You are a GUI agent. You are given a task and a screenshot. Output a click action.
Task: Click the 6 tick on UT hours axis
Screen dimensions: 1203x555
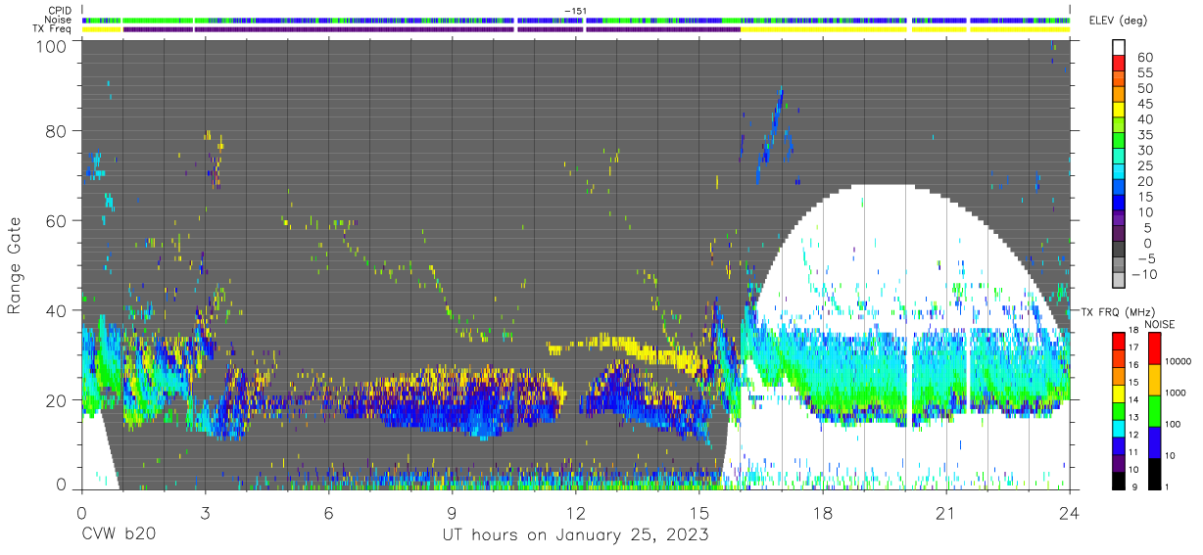pyautogui.click(x=328, y=512)
